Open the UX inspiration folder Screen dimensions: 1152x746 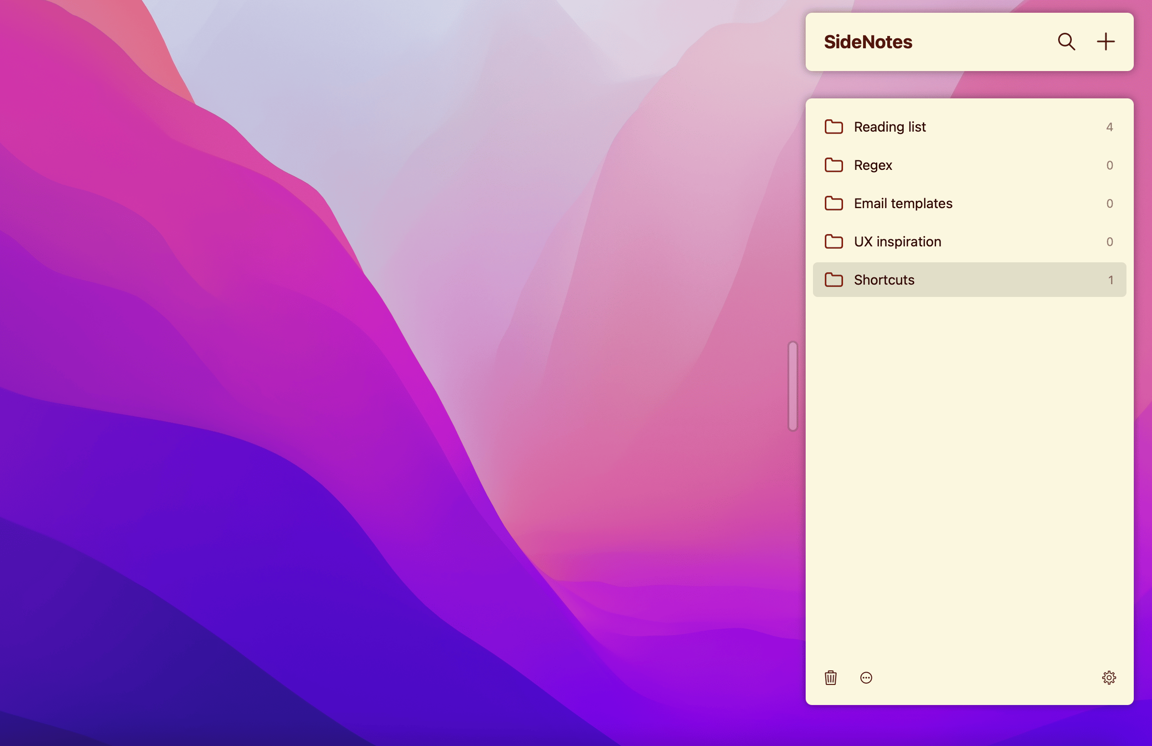969,241
